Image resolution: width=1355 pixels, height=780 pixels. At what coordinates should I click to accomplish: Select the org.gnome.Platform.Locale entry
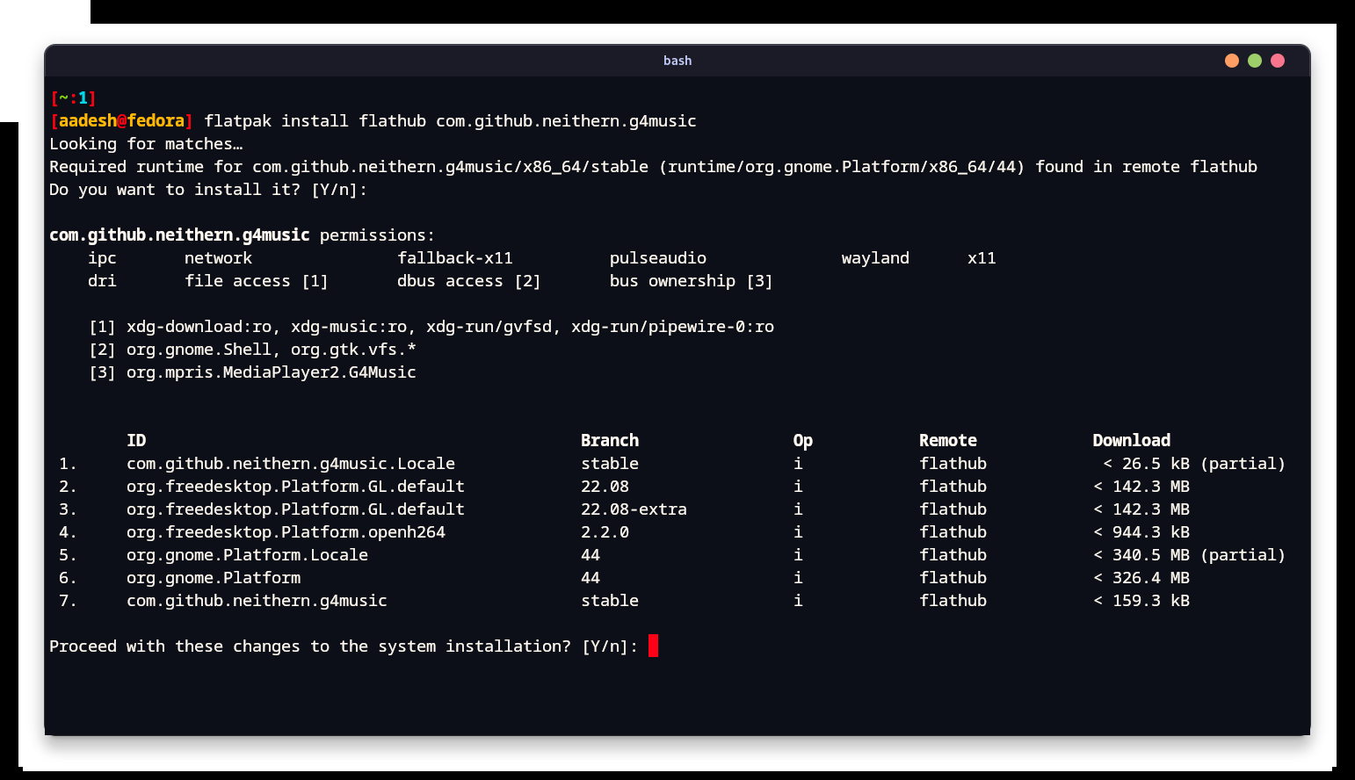click(247, 554)
